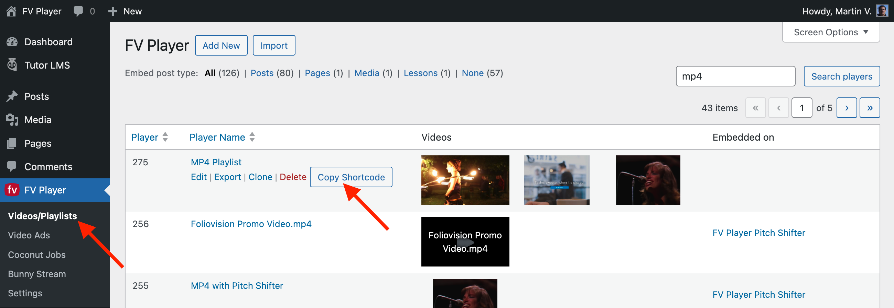Open the comments bubble icon in admin bar
This screenshot has height=308, width=894.
(x=78, y=11)
